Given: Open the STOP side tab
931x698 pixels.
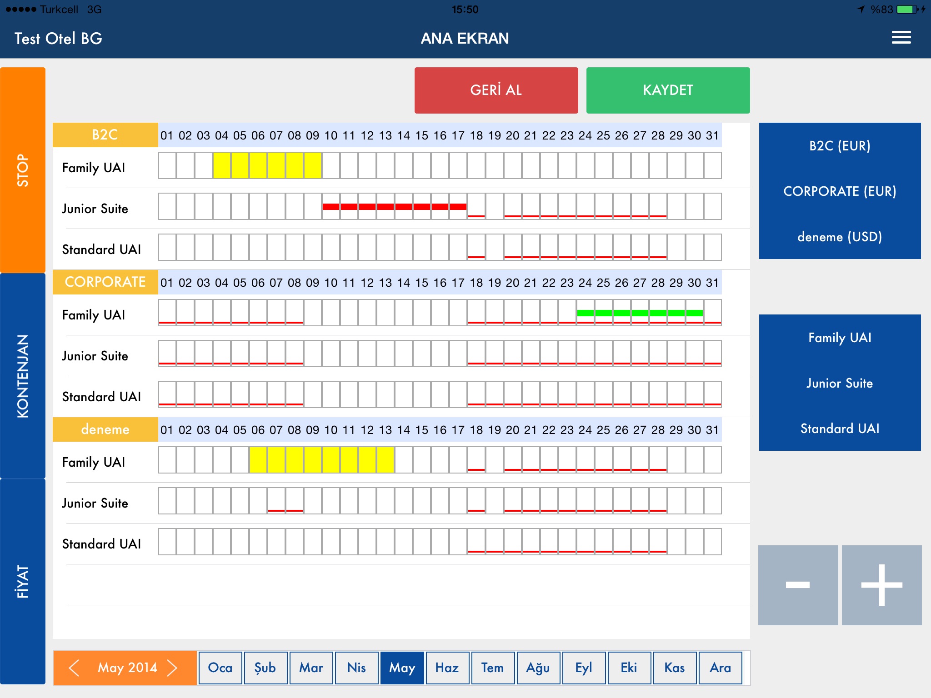Looking at the screenshot, I should tap(23, 170).
